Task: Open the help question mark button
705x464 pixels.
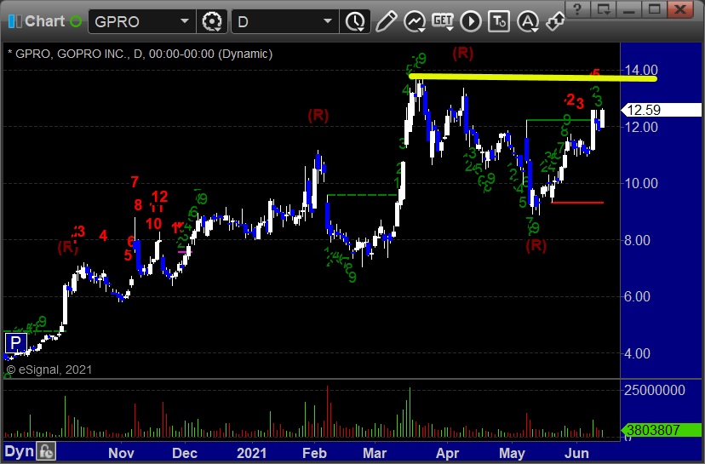Action: 577,9
